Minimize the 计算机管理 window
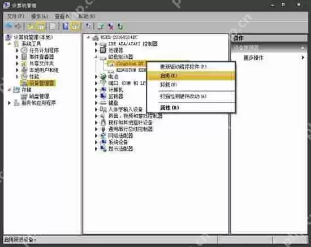 click(273, 5)
